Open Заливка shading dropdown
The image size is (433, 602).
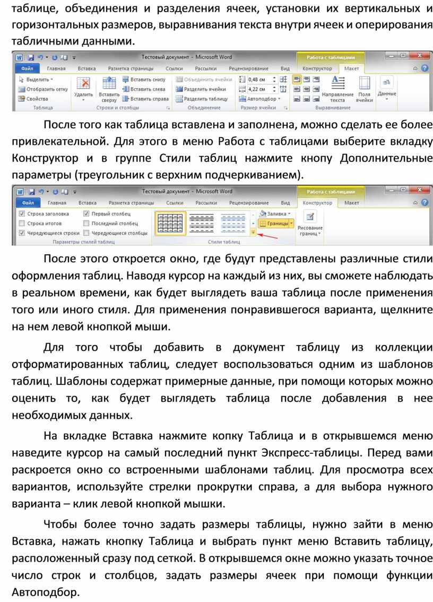[275, 213]
